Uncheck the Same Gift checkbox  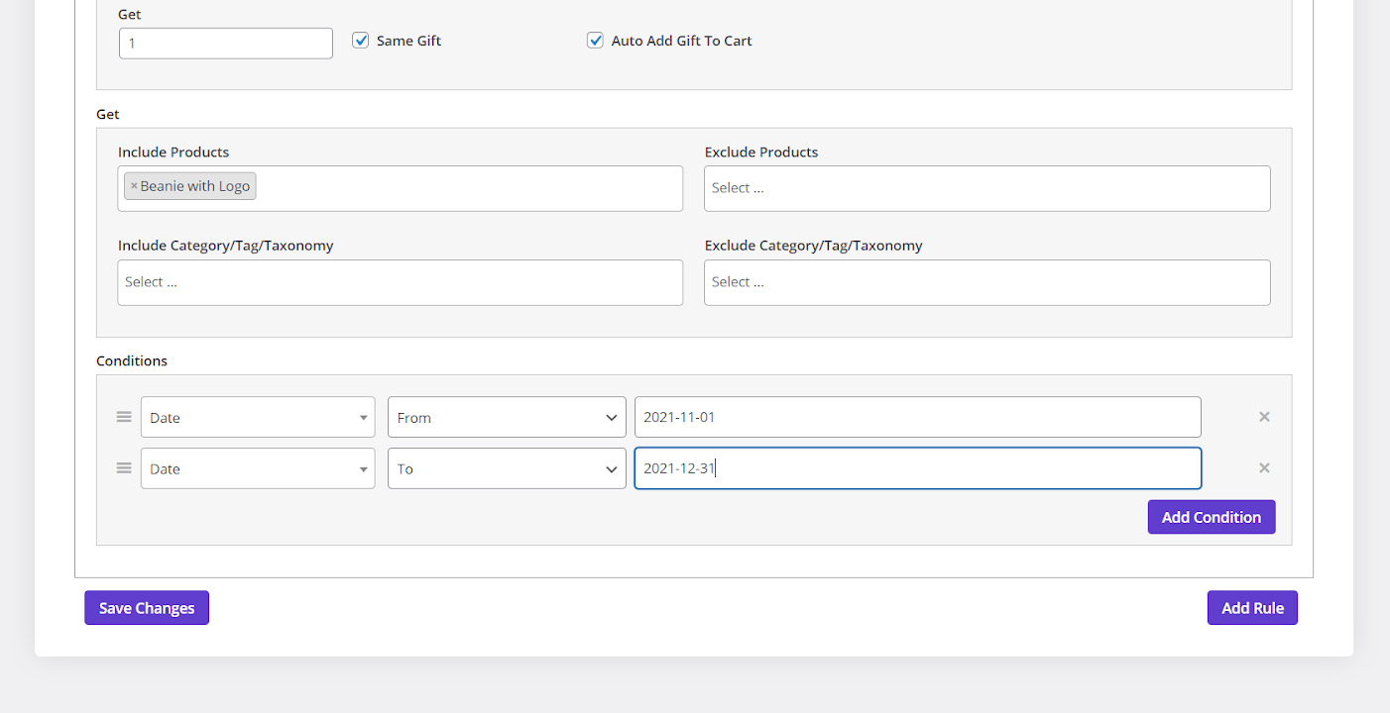(x=361, y=41)
